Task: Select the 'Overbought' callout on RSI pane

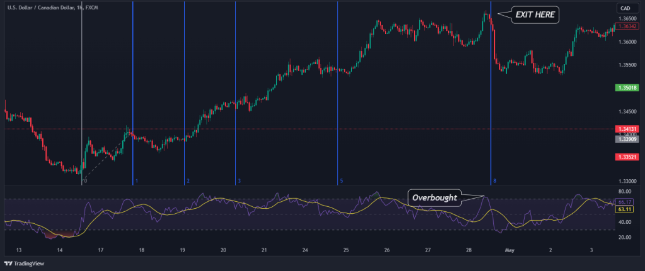Action: 433,197
